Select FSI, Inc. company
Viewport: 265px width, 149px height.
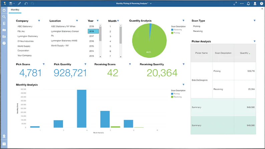[21, 31]
